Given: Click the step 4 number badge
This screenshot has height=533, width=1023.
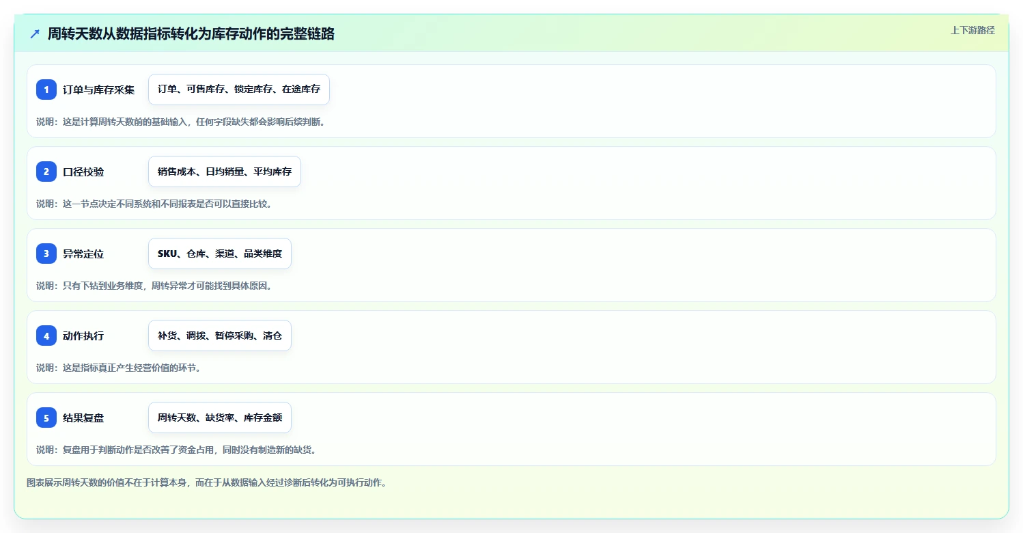Looking at the screenshot, I should pos(46,336).
